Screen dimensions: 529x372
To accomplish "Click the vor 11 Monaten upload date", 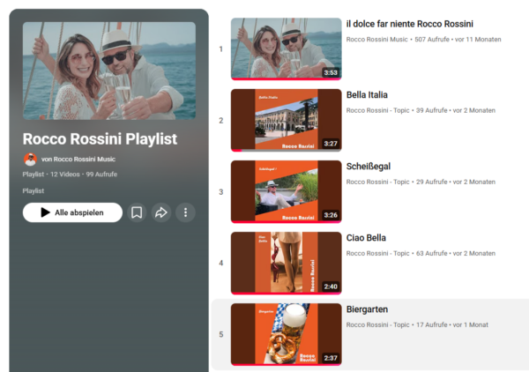I will click(x=478, y=40).
